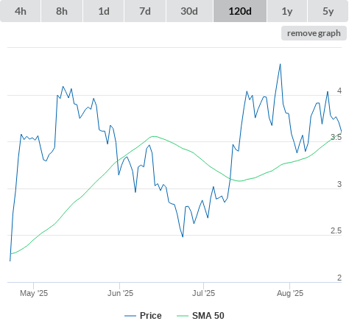Click the green SMA 50 legend marker
The image size is (349, 335).
183,316
